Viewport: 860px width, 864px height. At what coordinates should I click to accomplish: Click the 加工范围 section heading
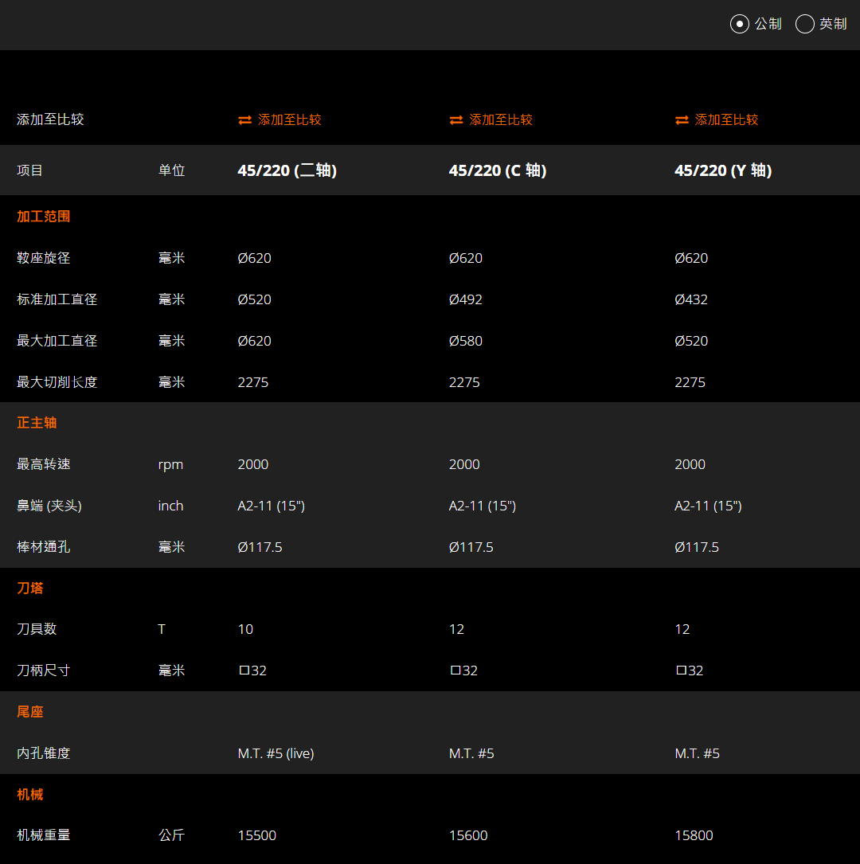(x=44, y=217)
